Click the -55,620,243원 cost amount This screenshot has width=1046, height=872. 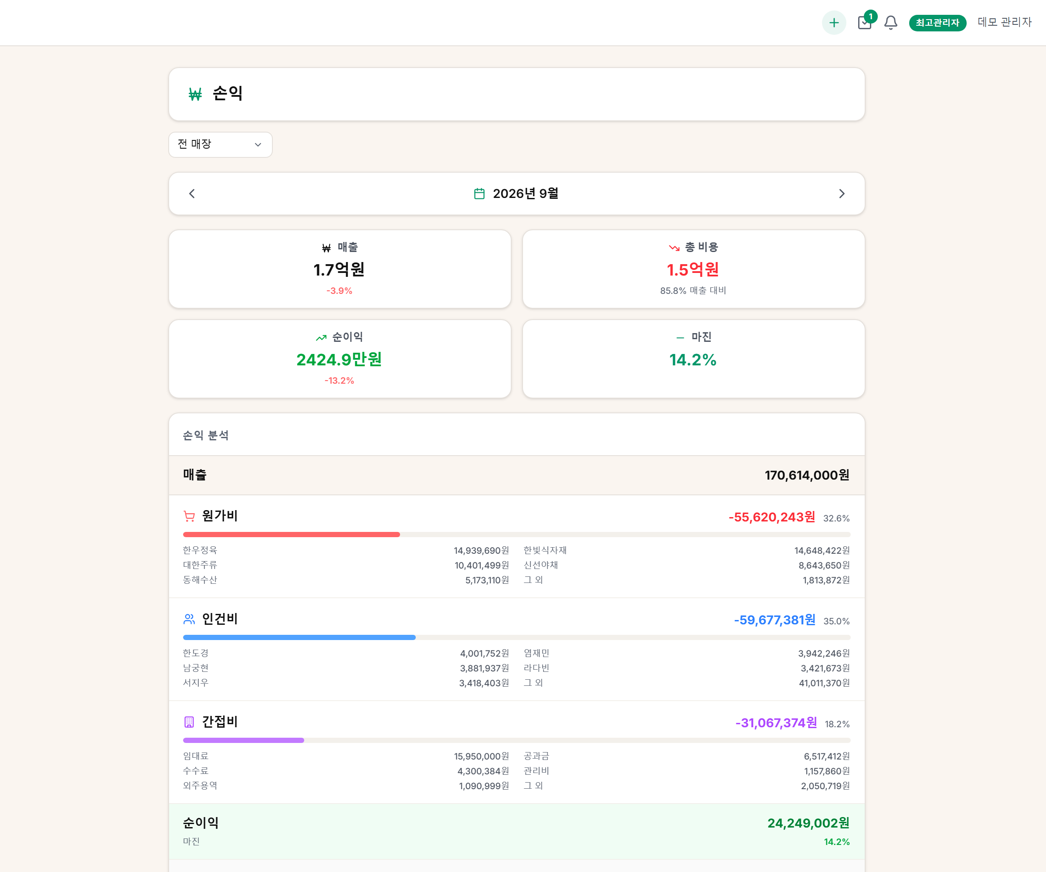pyautogui.click(x=771, y=517)
